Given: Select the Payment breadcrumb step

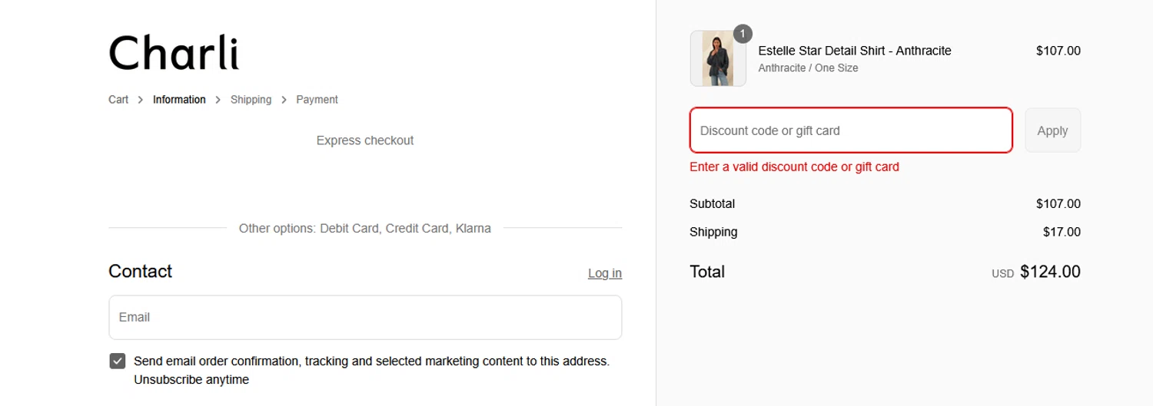Looking at the screenshot, I should pyautogui.click(x=317, y=100).
